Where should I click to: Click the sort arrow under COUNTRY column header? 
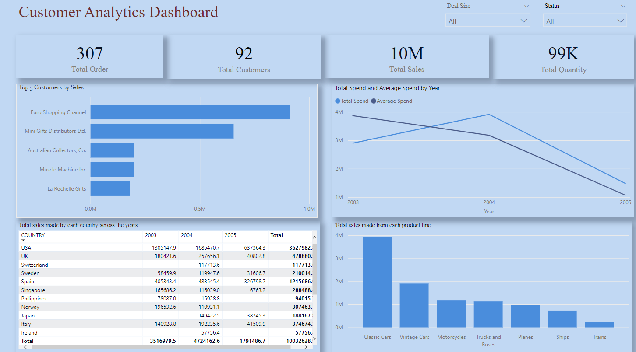click(23, 240)
